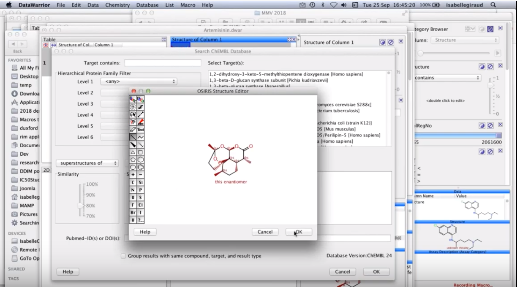This screenshot has height=287, width=517.
Task: Open the Macro menu
Action: coord(188,5)
